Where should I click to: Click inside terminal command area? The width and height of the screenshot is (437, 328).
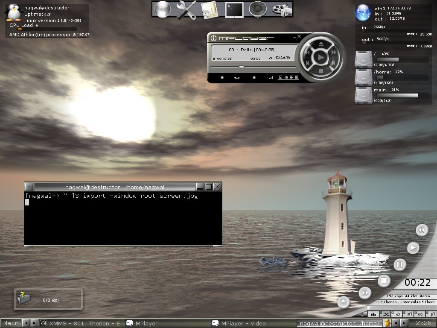coord(123,218)
